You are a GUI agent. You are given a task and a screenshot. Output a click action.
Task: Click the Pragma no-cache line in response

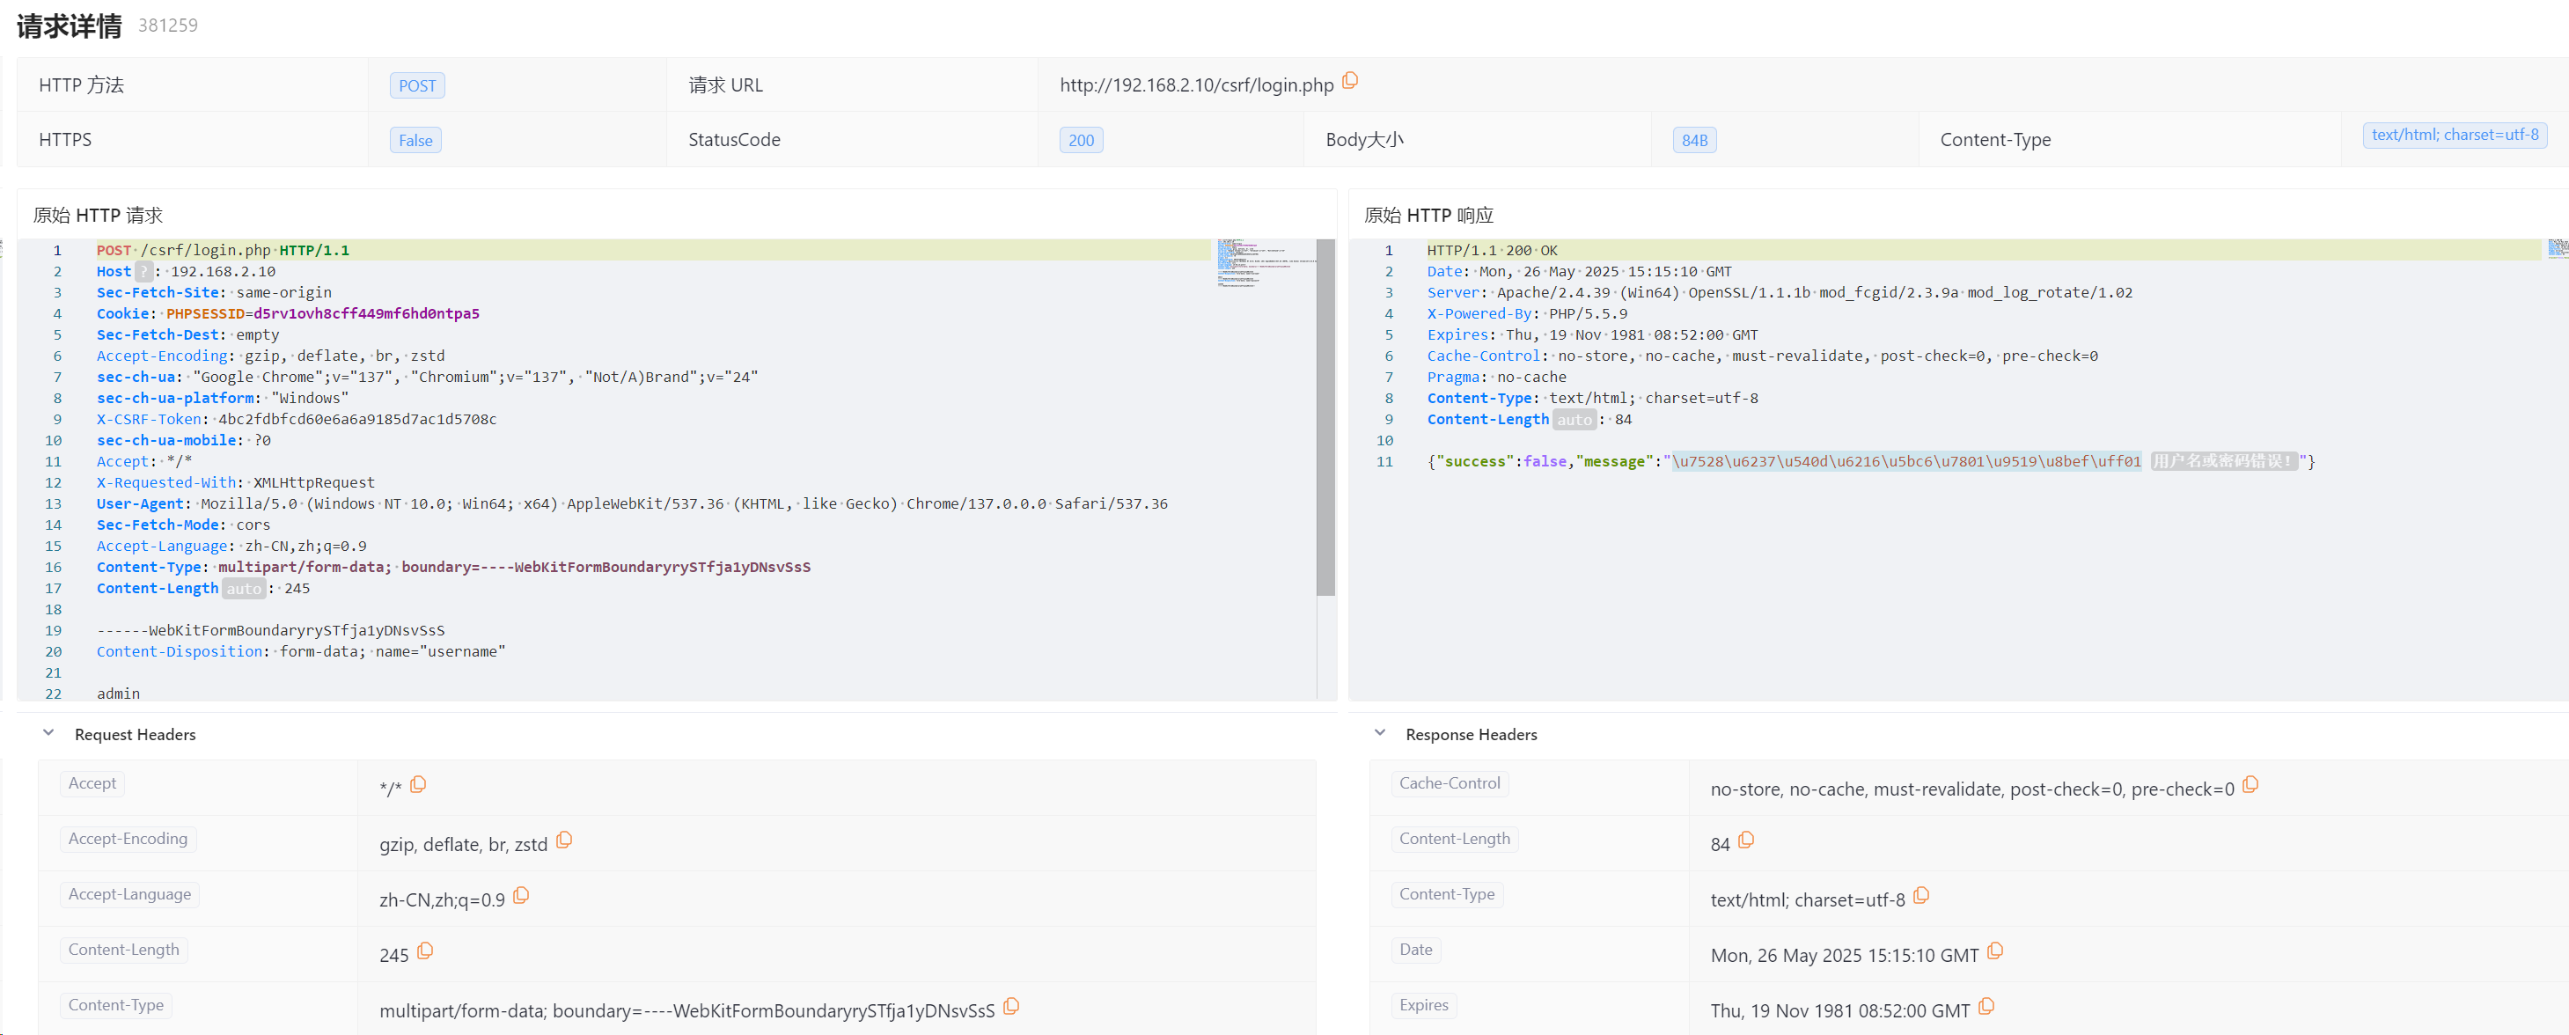(1496, 377)
